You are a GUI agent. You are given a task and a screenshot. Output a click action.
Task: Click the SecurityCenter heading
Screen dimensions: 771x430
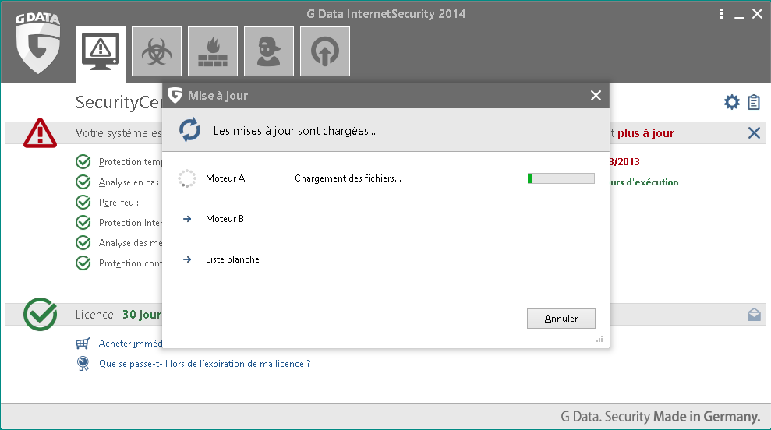coord(118,102)
